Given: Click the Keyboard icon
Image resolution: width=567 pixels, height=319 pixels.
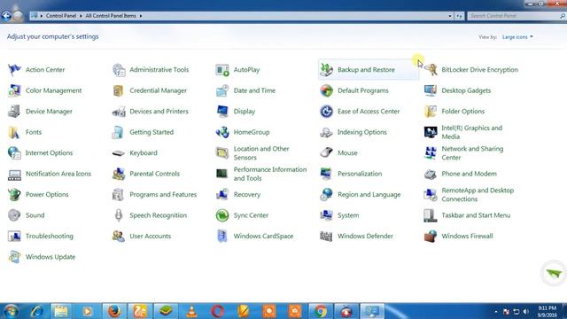Looking at the screenshot, I should coord(119,152).
